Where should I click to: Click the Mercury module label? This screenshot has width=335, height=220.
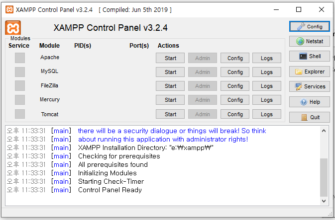tap(50, 99)
